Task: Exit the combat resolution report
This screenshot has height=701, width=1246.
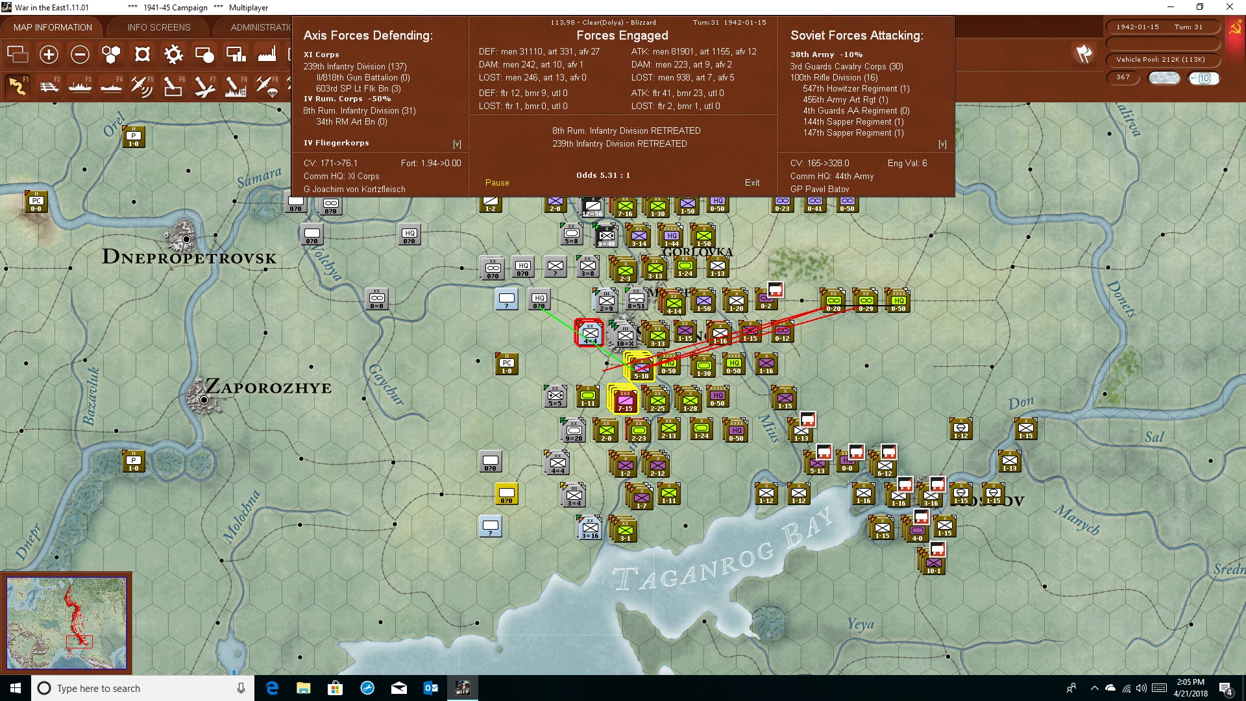Action: pyautogui.click(x=752, y=183)
